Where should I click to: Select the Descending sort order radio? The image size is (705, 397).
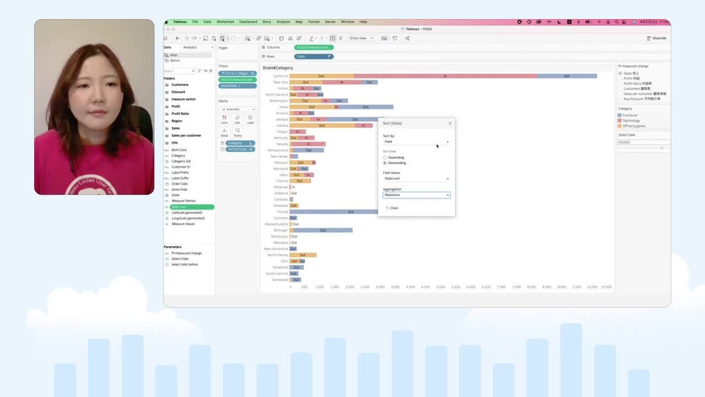[x=385, y=163]
